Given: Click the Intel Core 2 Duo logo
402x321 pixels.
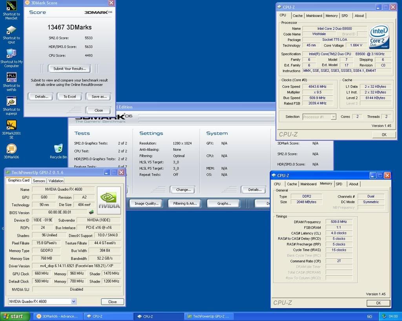Looking at the screenshot, I should 379,36.
